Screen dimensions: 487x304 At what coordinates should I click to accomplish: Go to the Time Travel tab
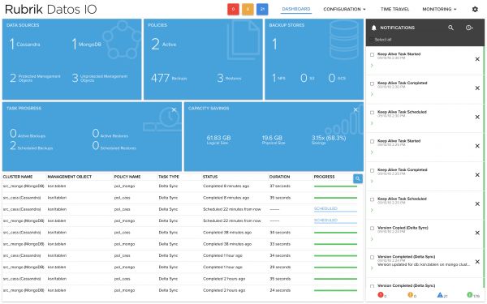pyautogui.click(x=394, y=9)
